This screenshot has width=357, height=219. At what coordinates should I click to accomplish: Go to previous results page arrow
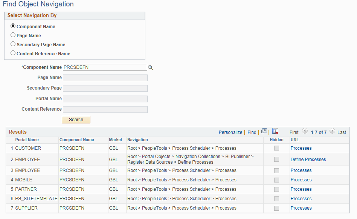[x=305, y=131]
